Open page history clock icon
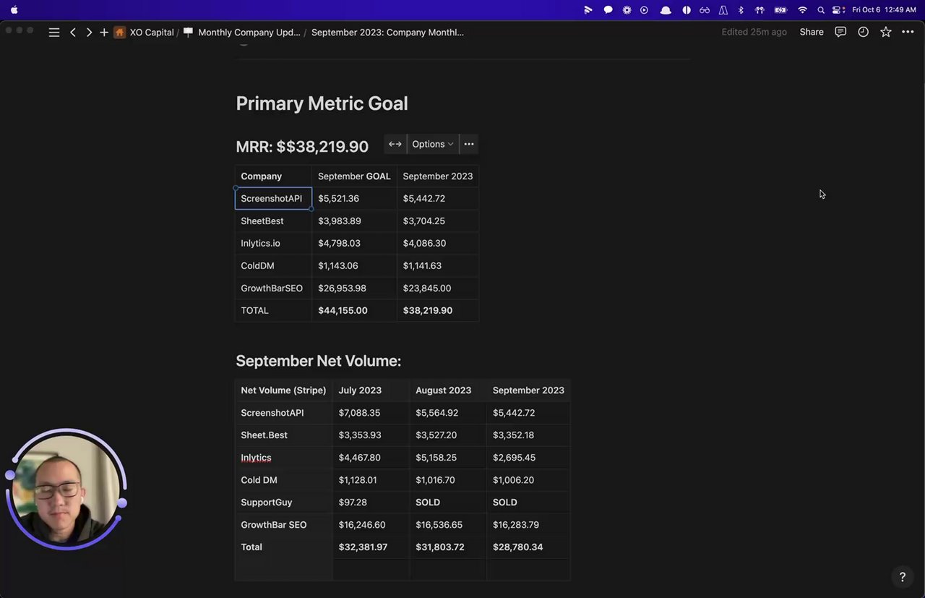Image resolution: width=925 pixels, height=598 pixels. tap(863, 32)
